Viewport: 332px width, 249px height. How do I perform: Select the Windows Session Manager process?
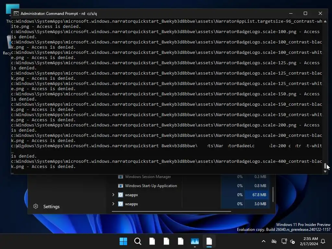[148, 177]
